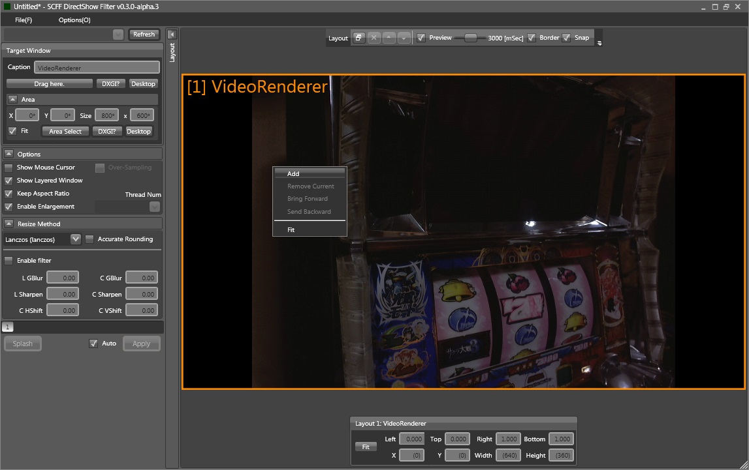
Task: Uncheck the Fit checkbox in Area section
Action: (x=12, y=130)
